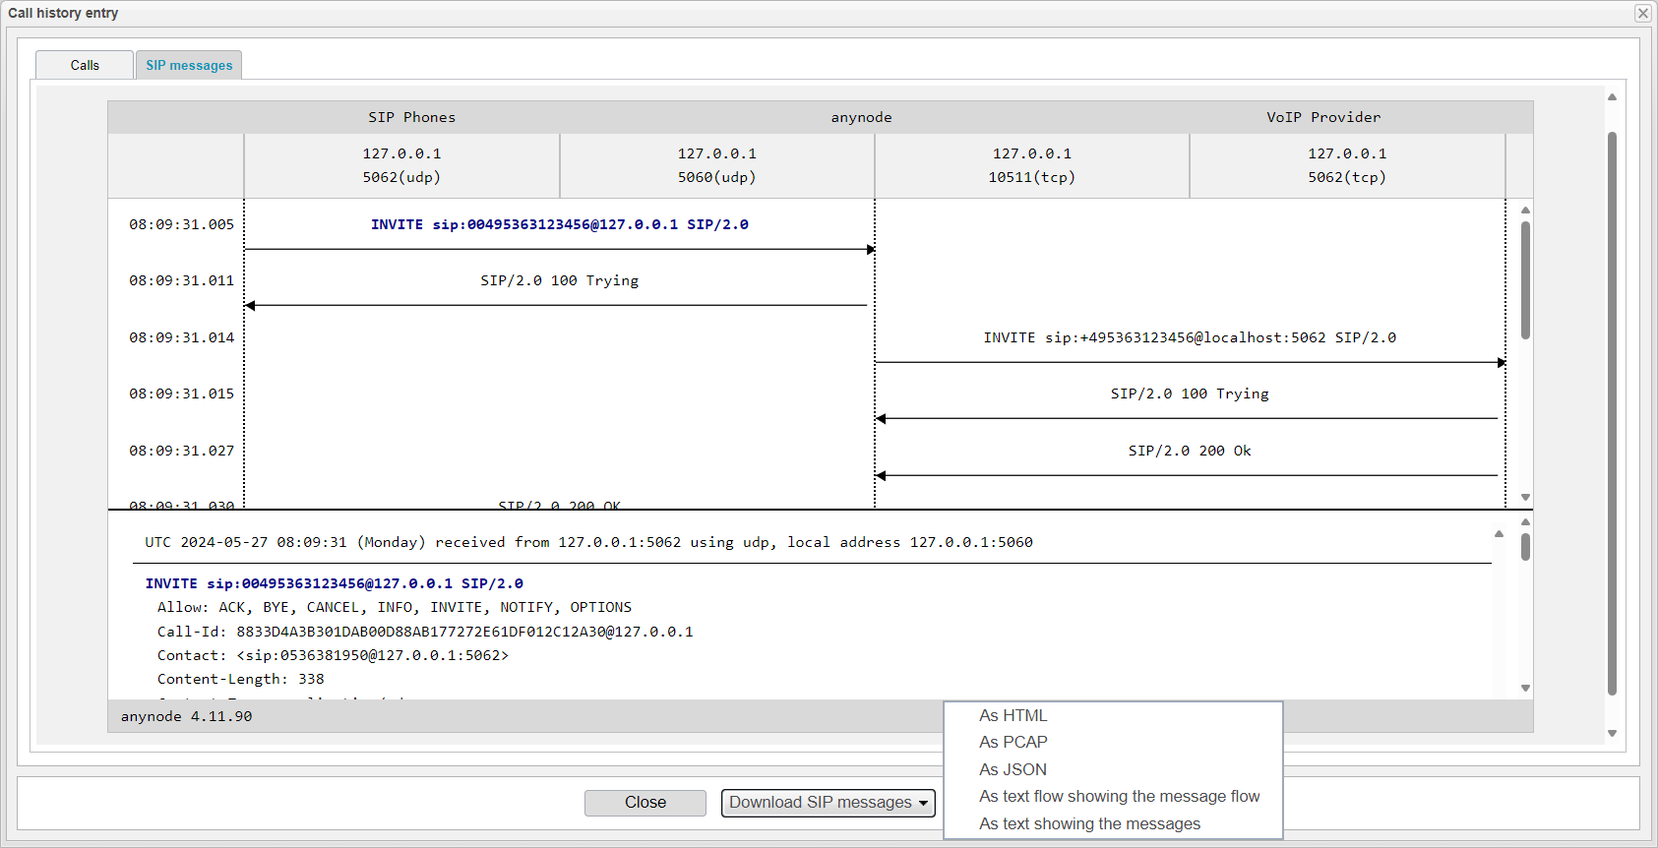Click the 127.0.0.1 10511(tcp) endpoint header
The height and width of the screenshot is (848, 1658).
[1032, 165]
